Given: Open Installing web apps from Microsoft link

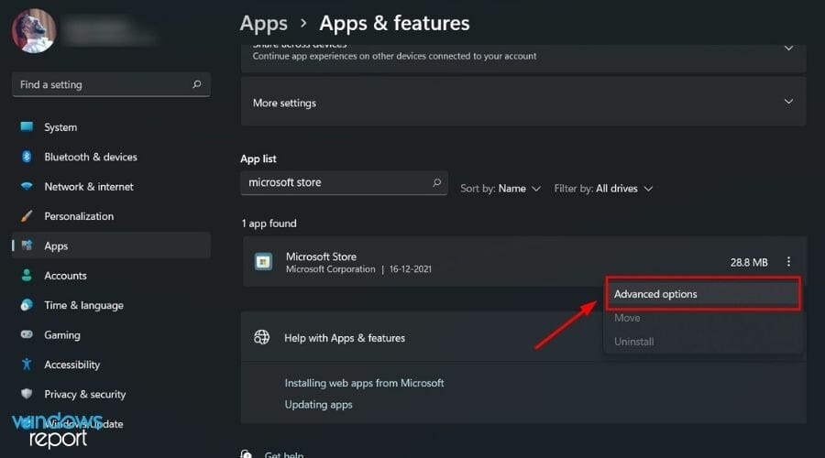Looking at the screenshot, I should coord(364,383).
